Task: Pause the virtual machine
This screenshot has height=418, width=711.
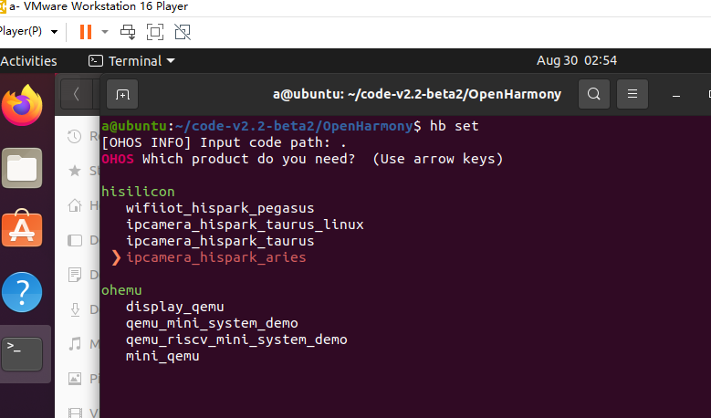Action: click(x=86, y=32)
